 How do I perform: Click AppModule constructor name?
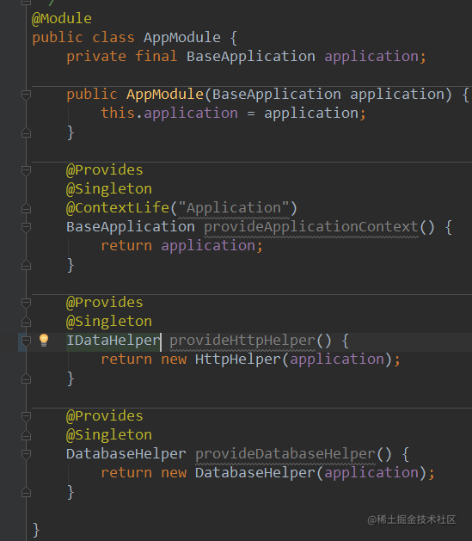coord(165,95)
